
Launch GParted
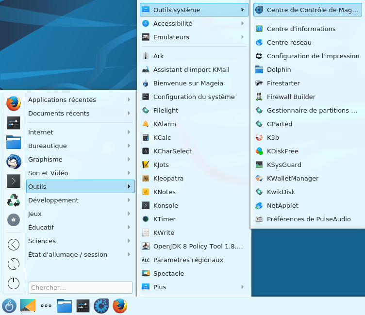pos(308,124)
